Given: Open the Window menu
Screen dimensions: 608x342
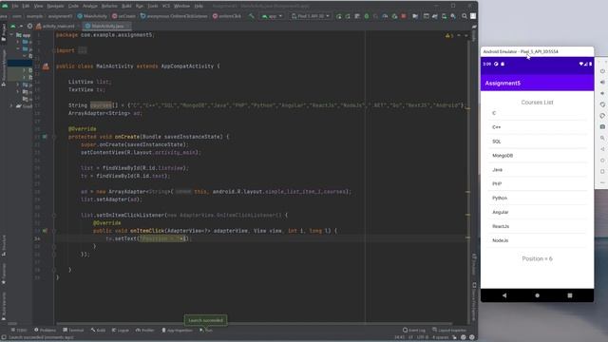Looking at the screenshot, I should pyautogui.click(x=181, y=6).
